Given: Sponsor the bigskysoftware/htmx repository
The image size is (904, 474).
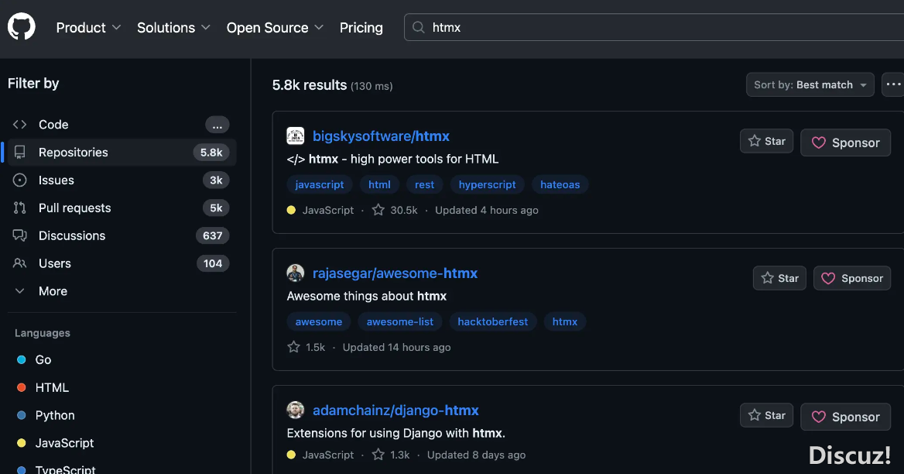Looking at the screenshot, I should (x=845, y=143).
